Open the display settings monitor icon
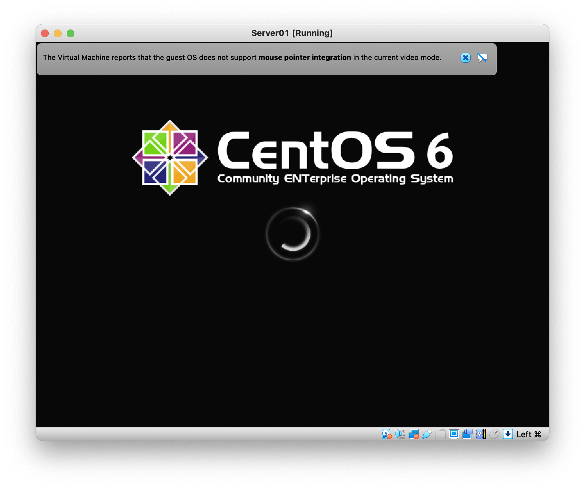 [454, 434]
